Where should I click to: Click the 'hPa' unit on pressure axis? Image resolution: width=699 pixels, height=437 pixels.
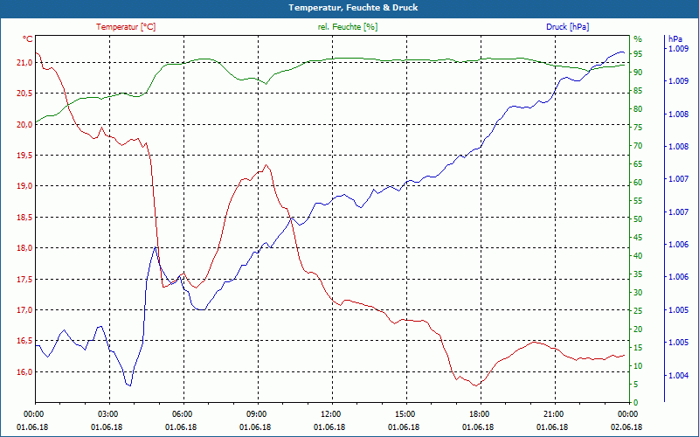(x=675, y=39)
